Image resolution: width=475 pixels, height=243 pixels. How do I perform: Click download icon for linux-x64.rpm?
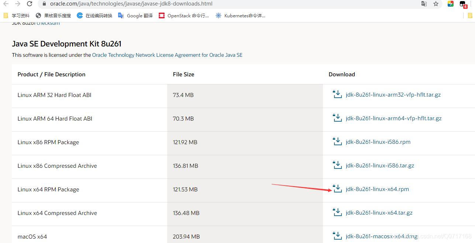point(337,189)
